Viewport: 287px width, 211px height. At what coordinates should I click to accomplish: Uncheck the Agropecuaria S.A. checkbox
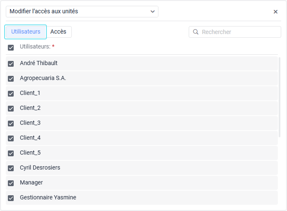[11, 79]
